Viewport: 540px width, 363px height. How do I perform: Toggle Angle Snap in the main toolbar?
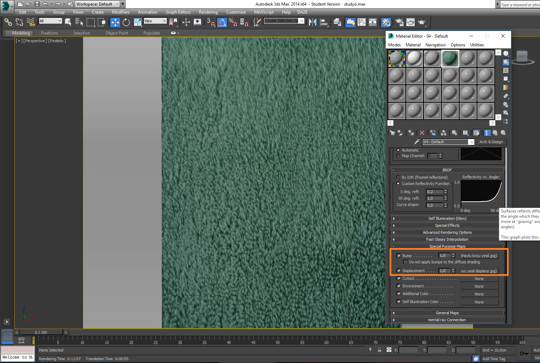click(x=222, y=22)
